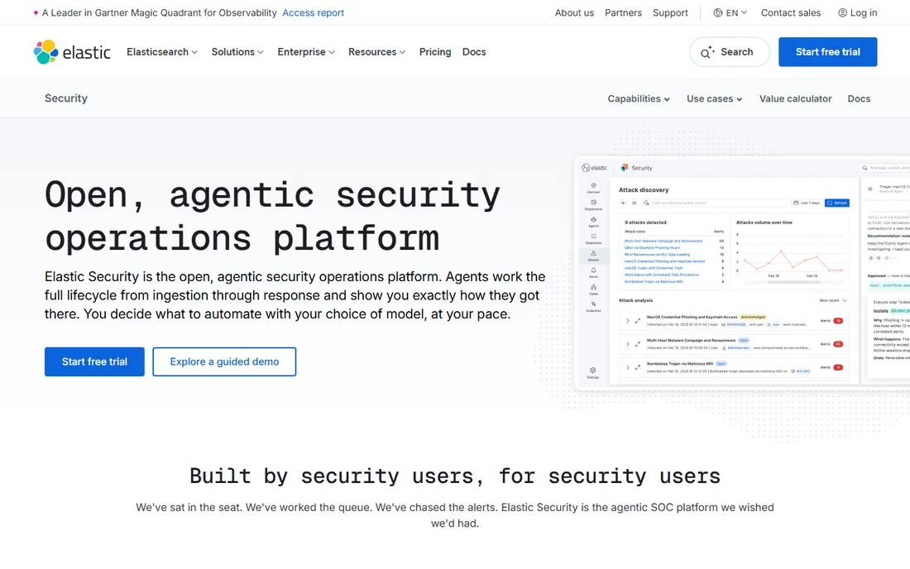This screenshot has width=910, height=569.
Task: Open the Support link
Action: tap(670, 12)
